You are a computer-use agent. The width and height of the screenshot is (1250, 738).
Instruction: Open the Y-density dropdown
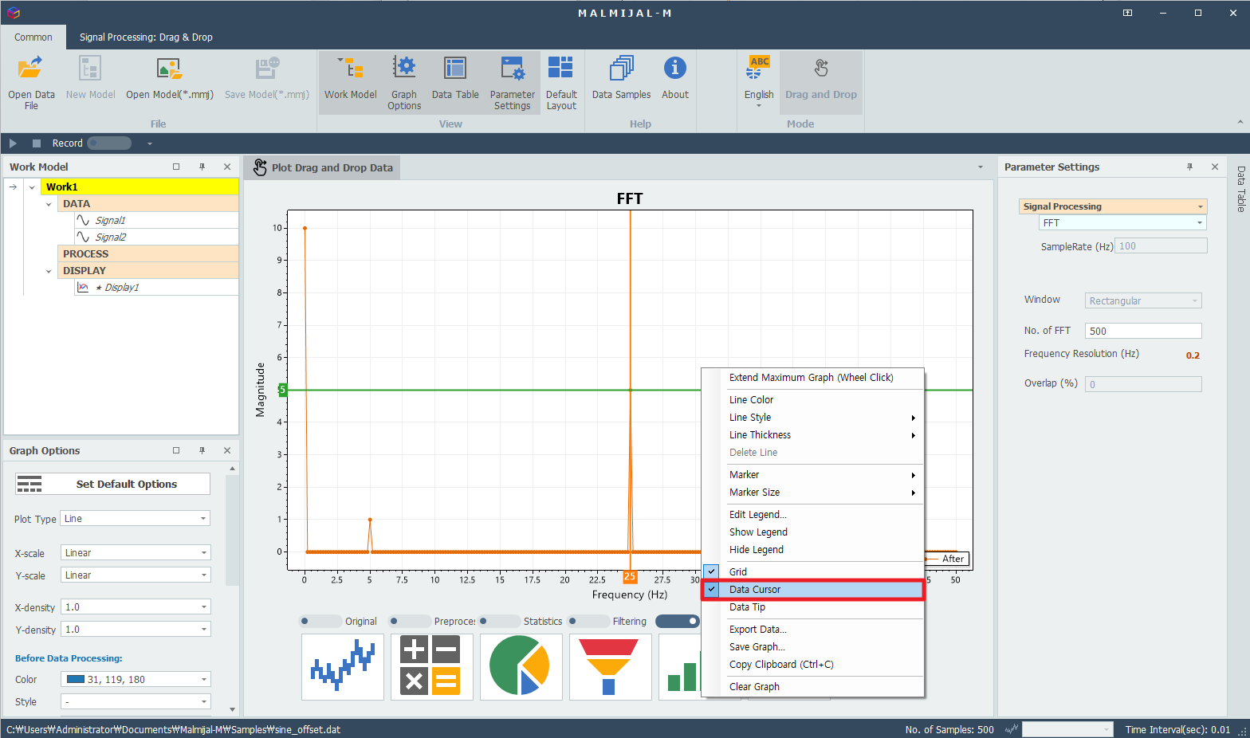[136, 629]
